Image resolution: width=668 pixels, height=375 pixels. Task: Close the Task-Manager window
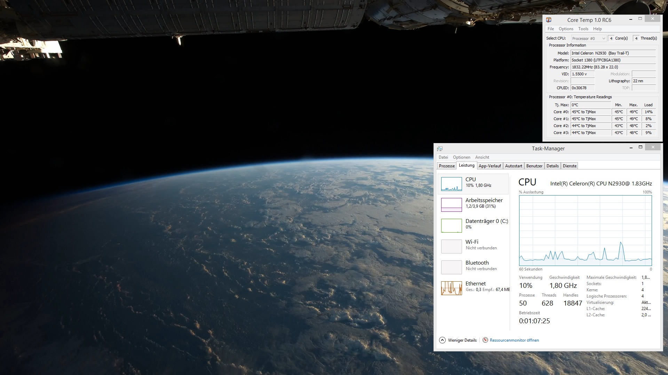coord(653,147)
